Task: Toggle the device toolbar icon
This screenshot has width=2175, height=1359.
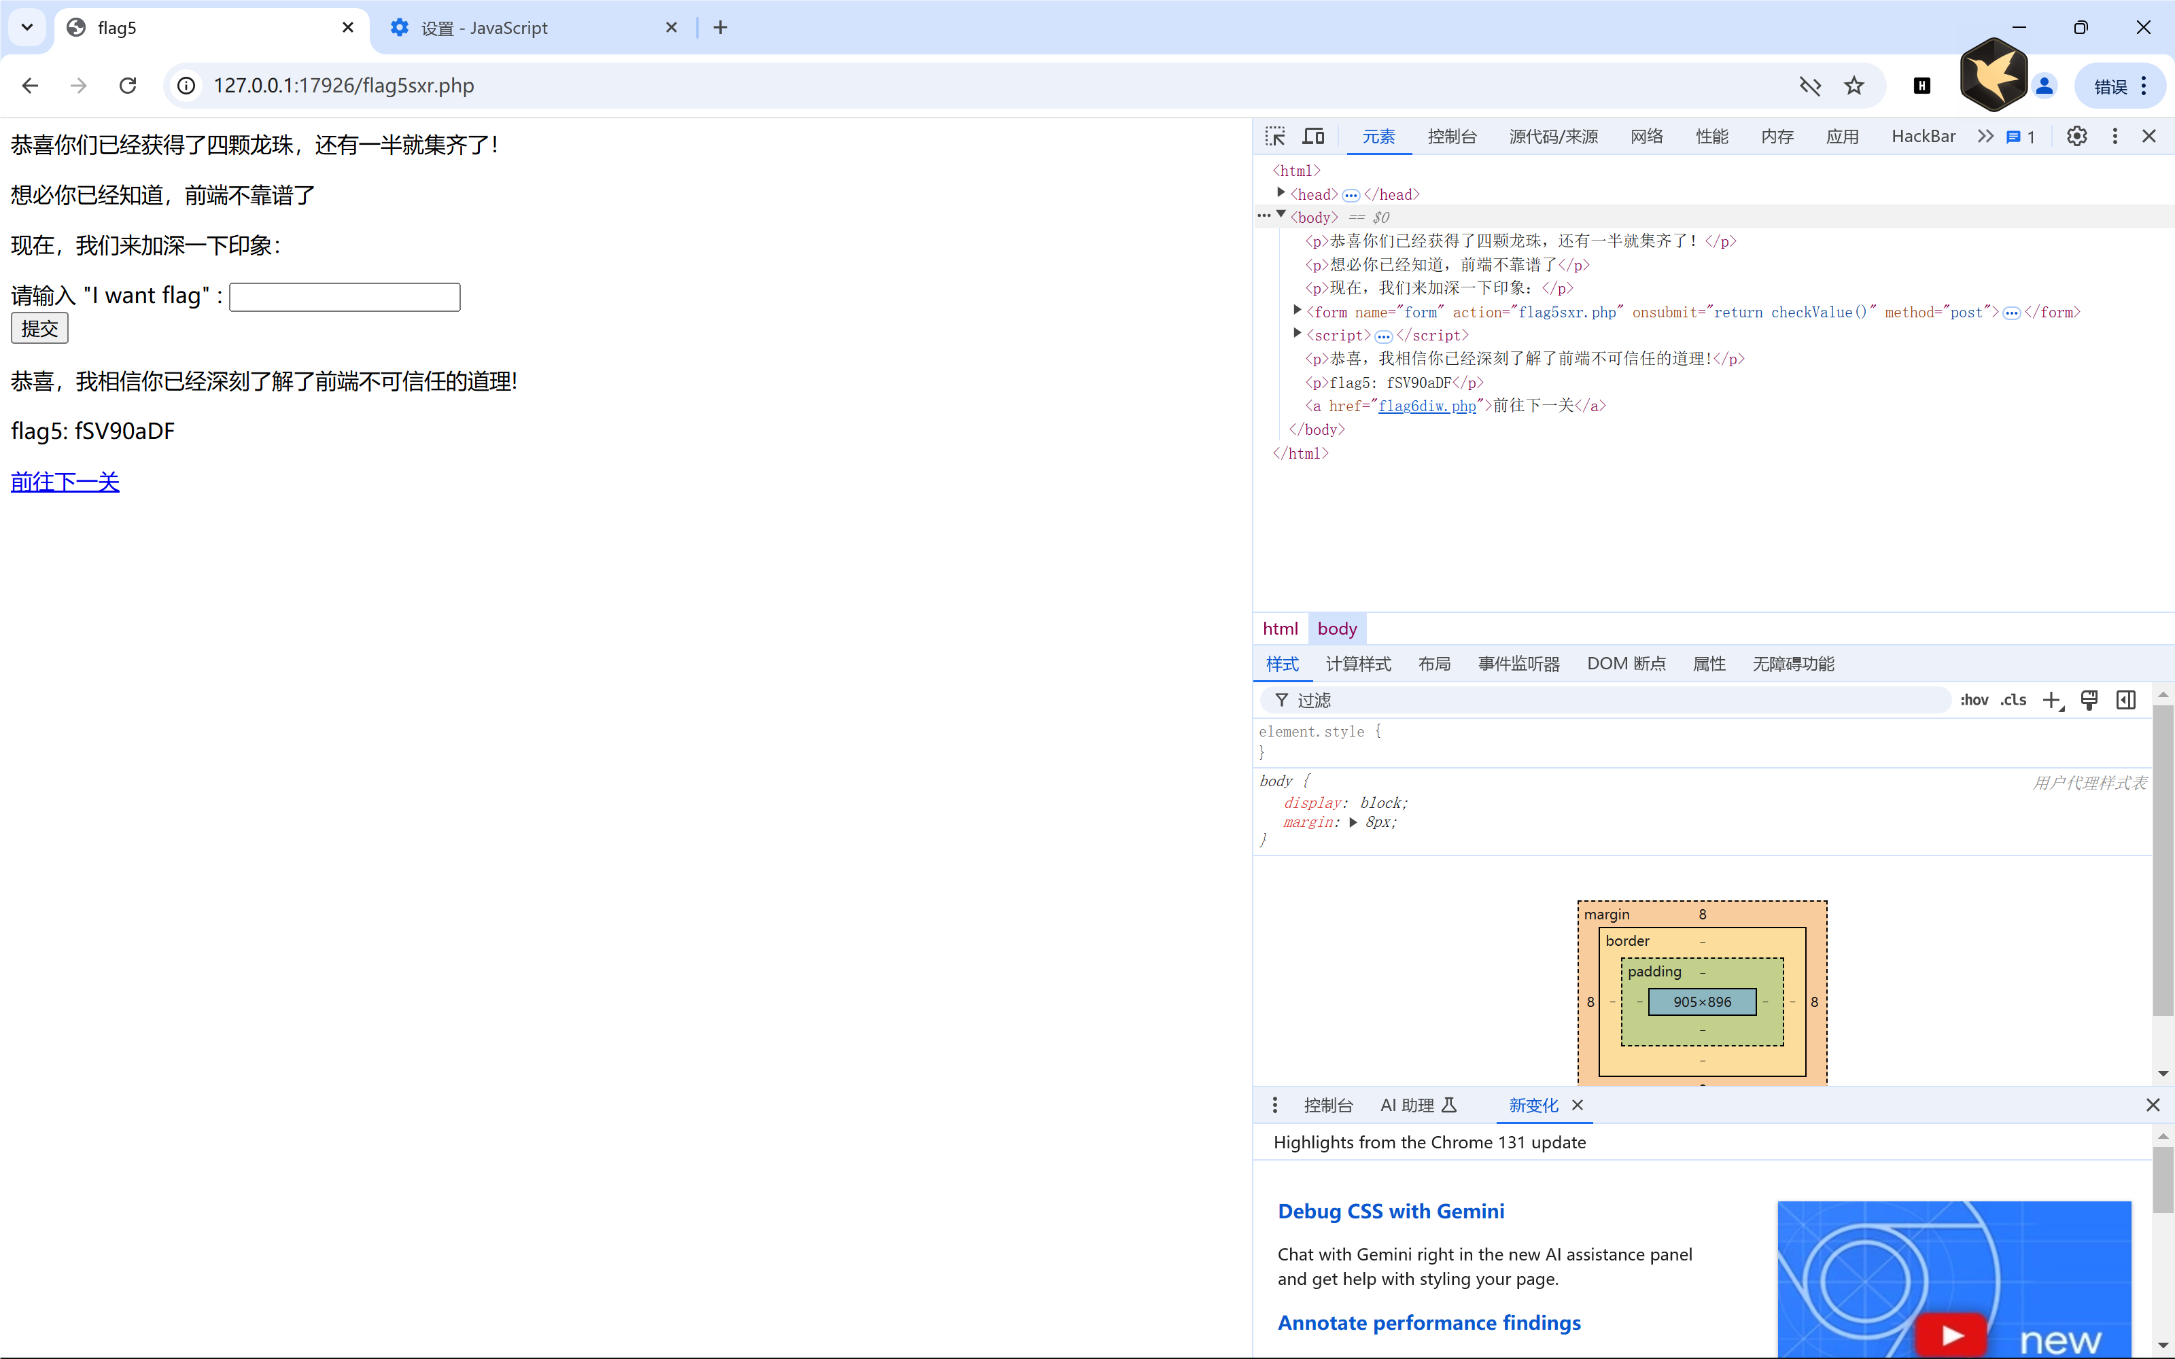Action: [1313, 137]
